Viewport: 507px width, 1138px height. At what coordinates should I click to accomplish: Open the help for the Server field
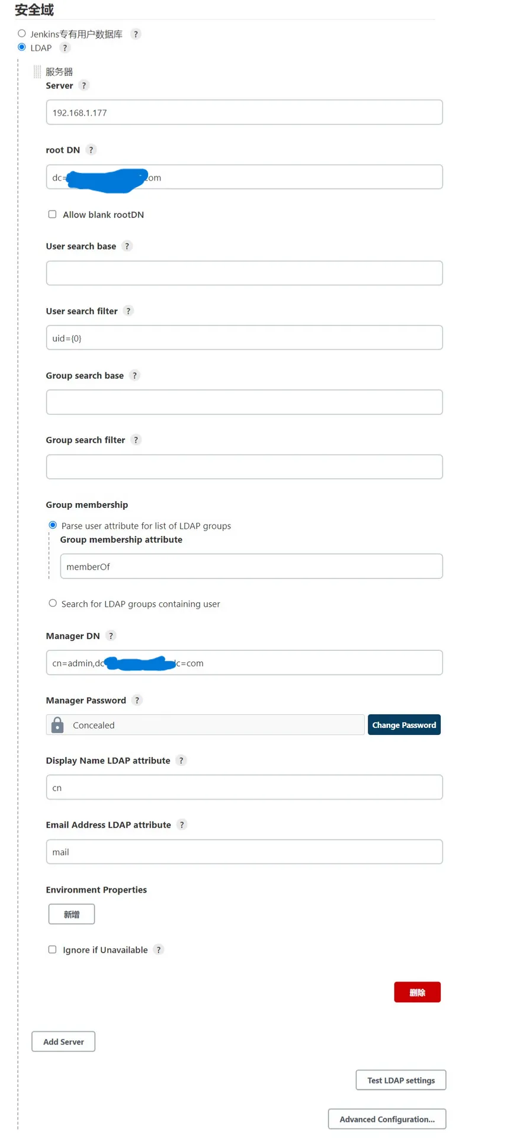[x=84, y=85]
